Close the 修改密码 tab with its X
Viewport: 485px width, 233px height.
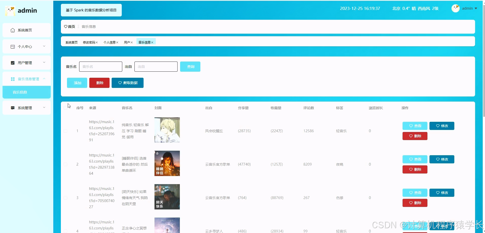click(x=97, y=43)
